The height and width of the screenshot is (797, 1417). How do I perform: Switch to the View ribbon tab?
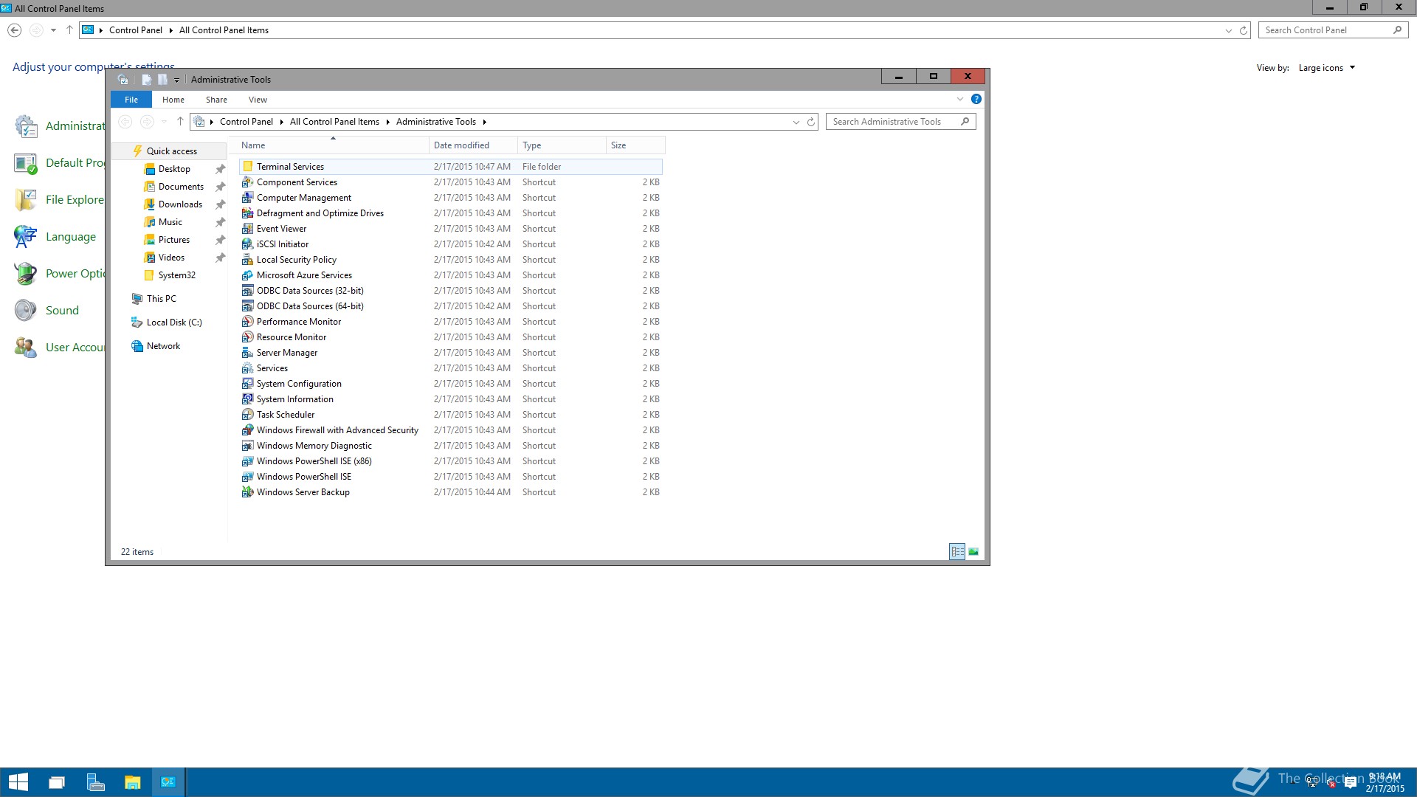(x=258, y=100)
